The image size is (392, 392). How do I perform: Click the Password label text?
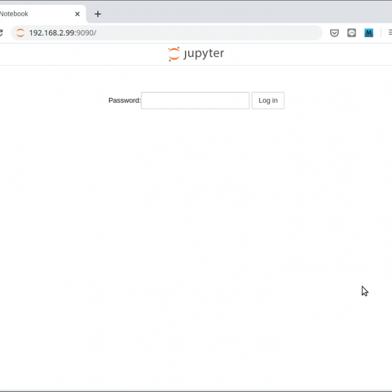point(124,100)
